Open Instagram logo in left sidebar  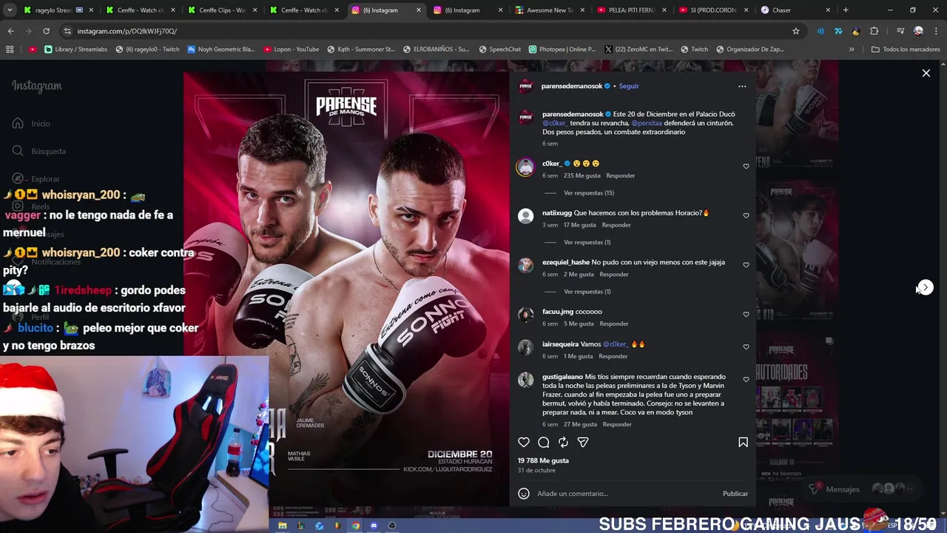pos(37,86)
